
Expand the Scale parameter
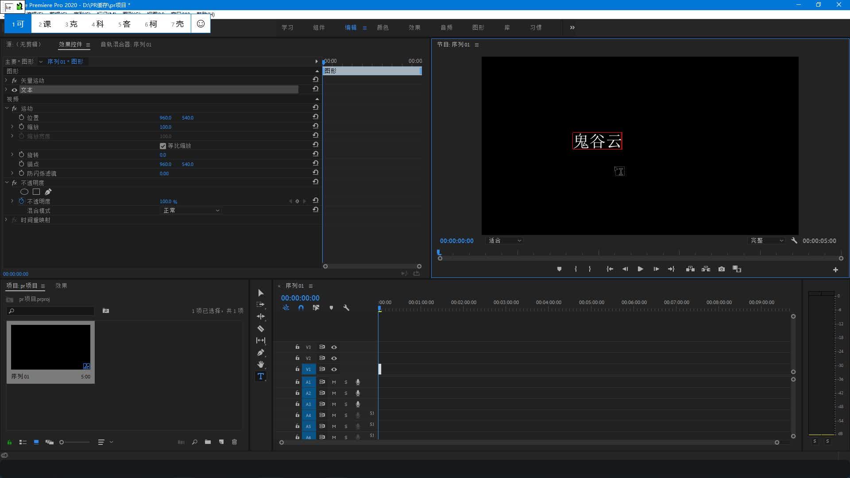pos(12,127)
